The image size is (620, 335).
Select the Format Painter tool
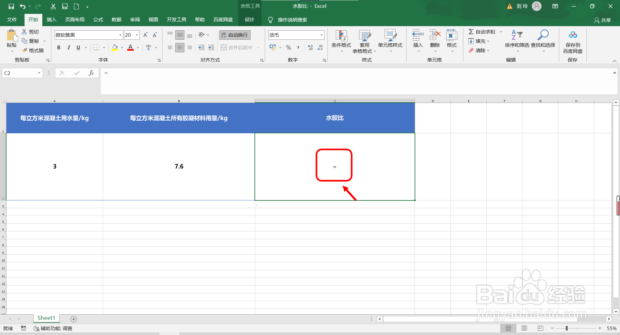tap(33, 50)
